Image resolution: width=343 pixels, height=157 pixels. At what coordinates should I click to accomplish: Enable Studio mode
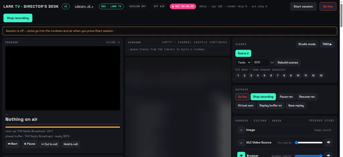coord(307,44)
